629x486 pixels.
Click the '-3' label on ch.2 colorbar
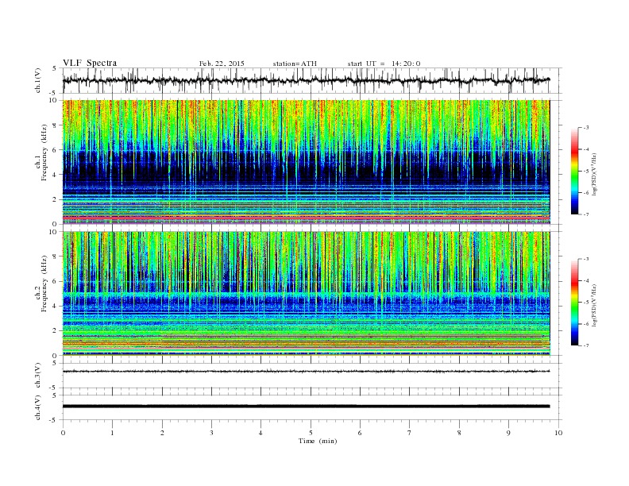tap(585, 259)
